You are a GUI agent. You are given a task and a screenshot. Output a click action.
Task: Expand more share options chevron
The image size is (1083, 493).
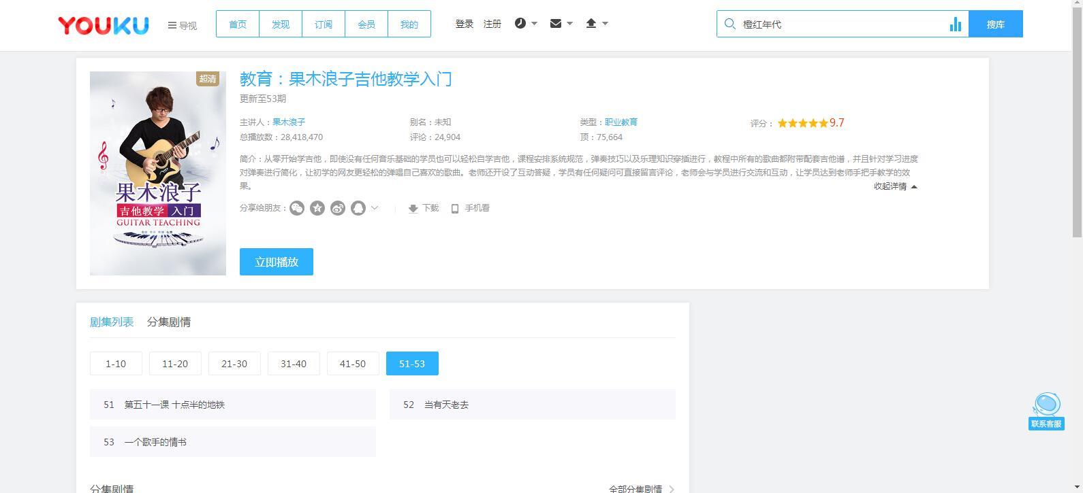click(375, 208)
